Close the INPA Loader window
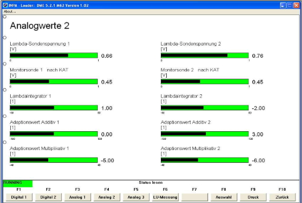 point(297,5)
